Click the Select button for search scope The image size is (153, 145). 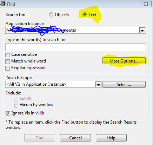[124, 84]
